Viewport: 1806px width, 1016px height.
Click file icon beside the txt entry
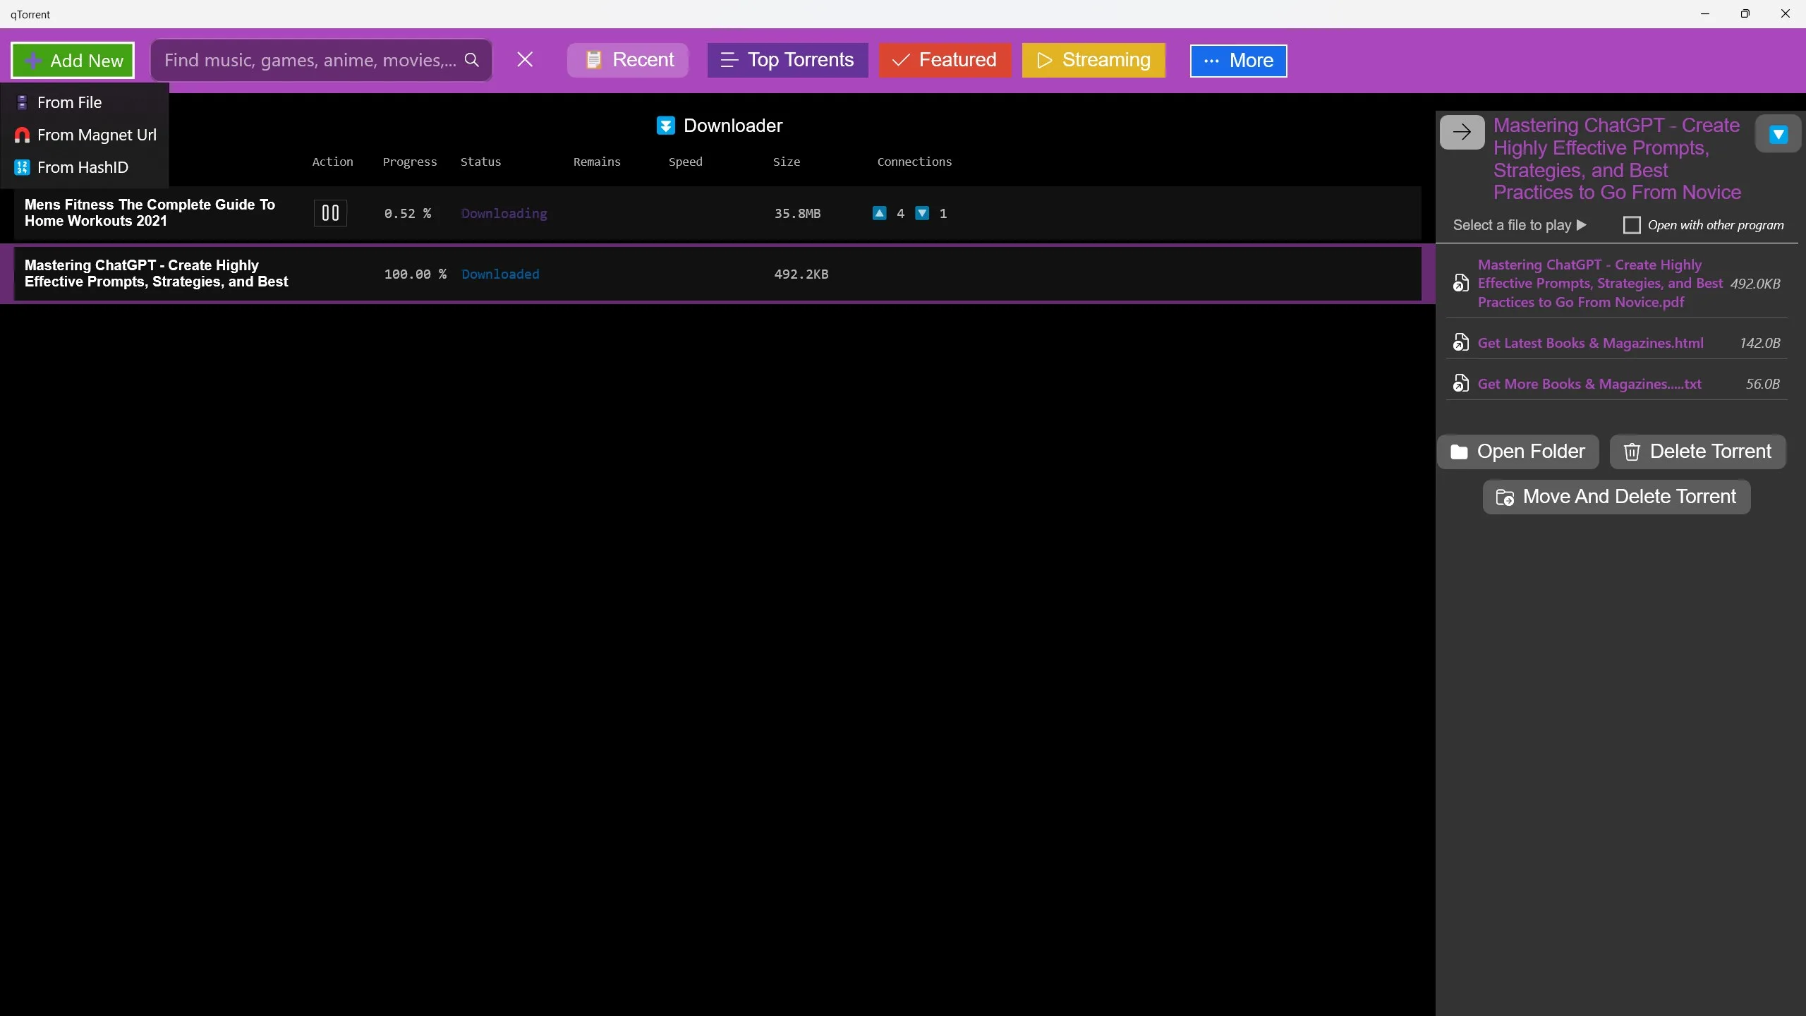[x=1460, y=383]
